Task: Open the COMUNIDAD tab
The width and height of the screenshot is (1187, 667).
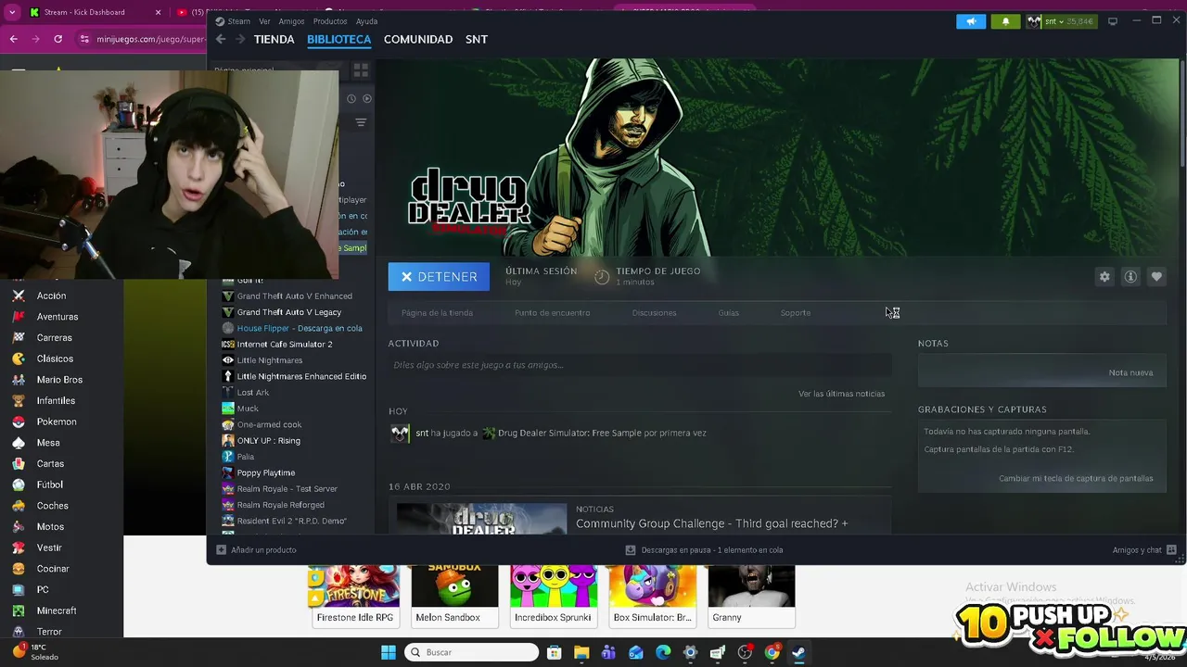Action: [x=418, y=39]
